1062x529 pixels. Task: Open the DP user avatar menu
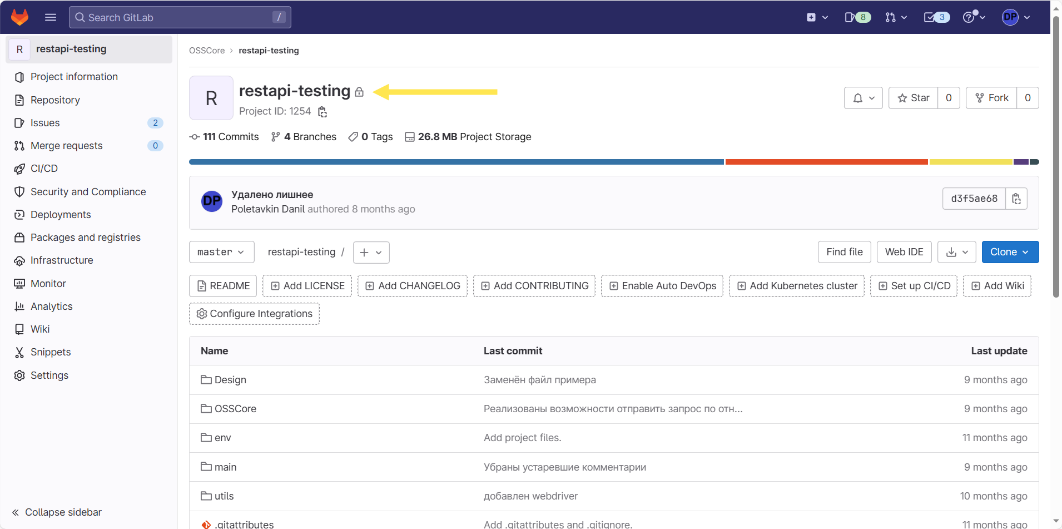pyautogui.click(x=1016, y=17)
